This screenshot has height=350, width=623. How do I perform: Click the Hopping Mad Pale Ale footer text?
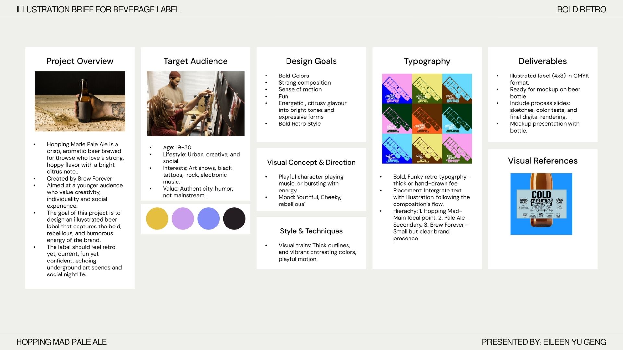coord(61,342)
